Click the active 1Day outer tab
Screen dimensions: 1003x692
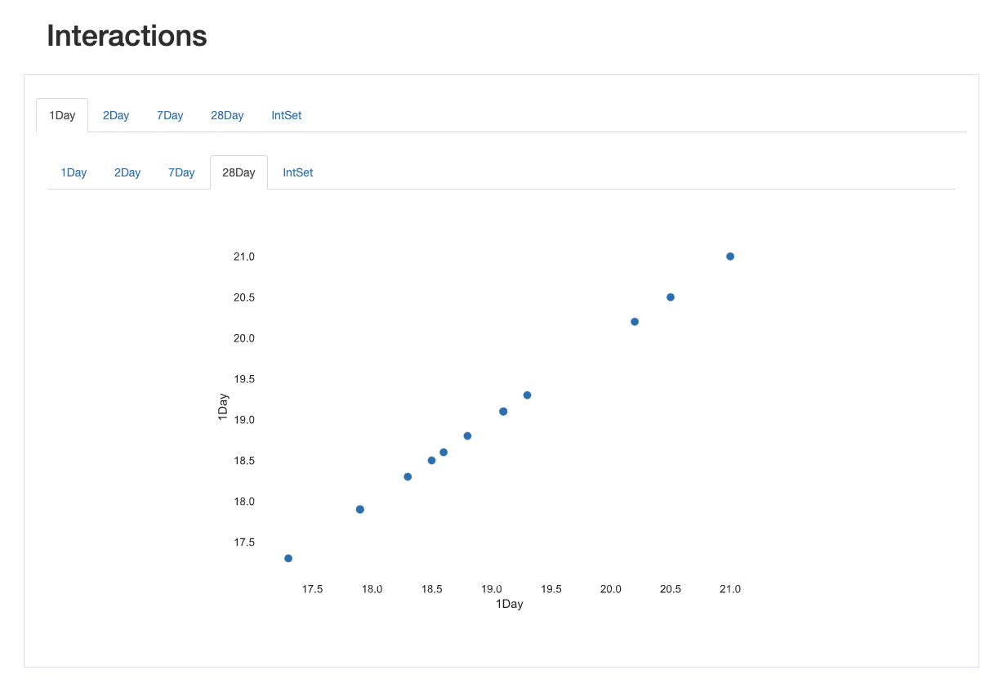coord(61,115)
